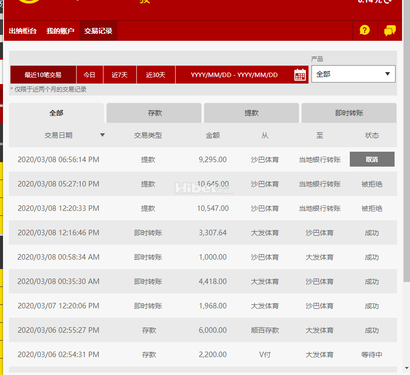The height and width of the screenshot is (375, 410).
Task: Filter transactions by 今日
Action: (90, 75)
